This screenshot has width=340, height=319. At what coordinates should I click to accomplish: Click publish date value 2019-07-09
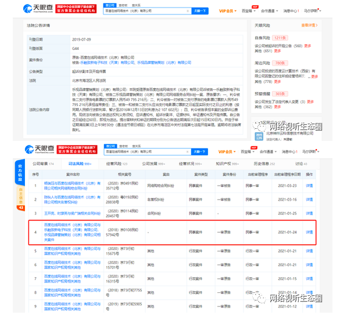click(x=81, y=39)
